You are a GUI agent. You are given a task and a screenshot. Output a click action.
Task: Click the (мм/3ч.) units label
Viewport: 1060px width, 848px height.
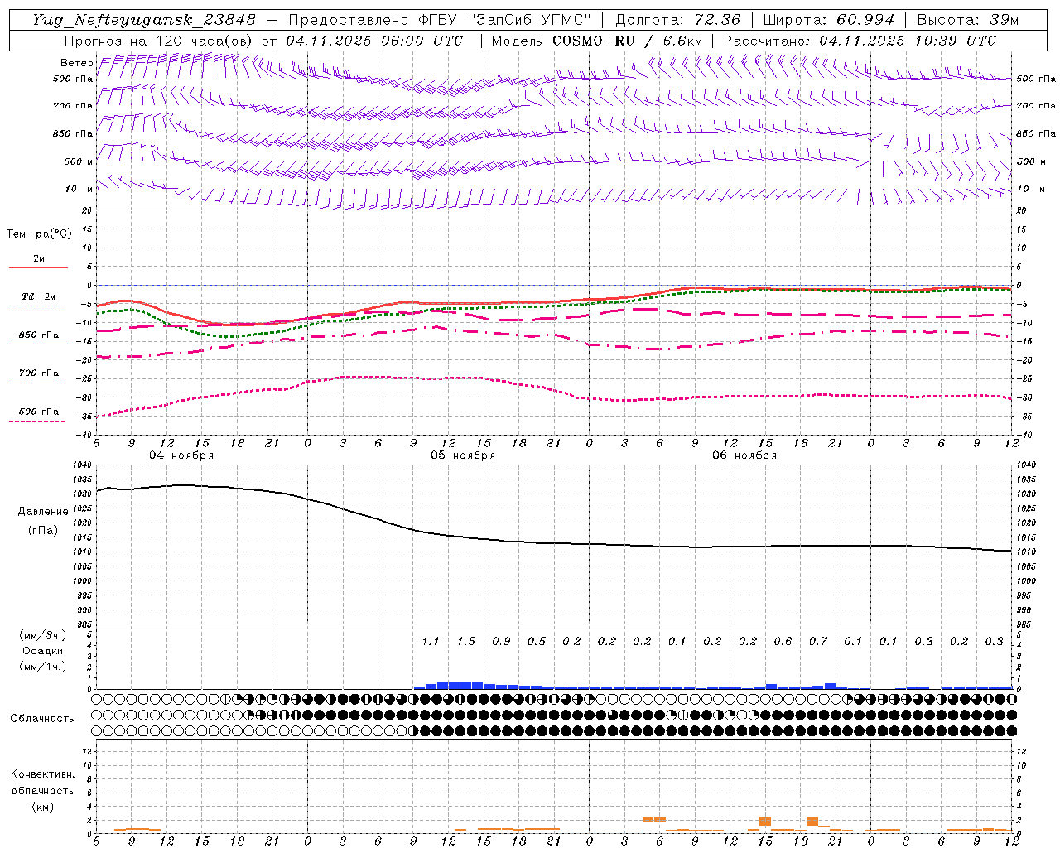[43, 635]
